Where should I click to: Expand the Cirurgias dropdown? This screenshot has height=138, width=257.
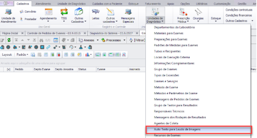[198, 21]
